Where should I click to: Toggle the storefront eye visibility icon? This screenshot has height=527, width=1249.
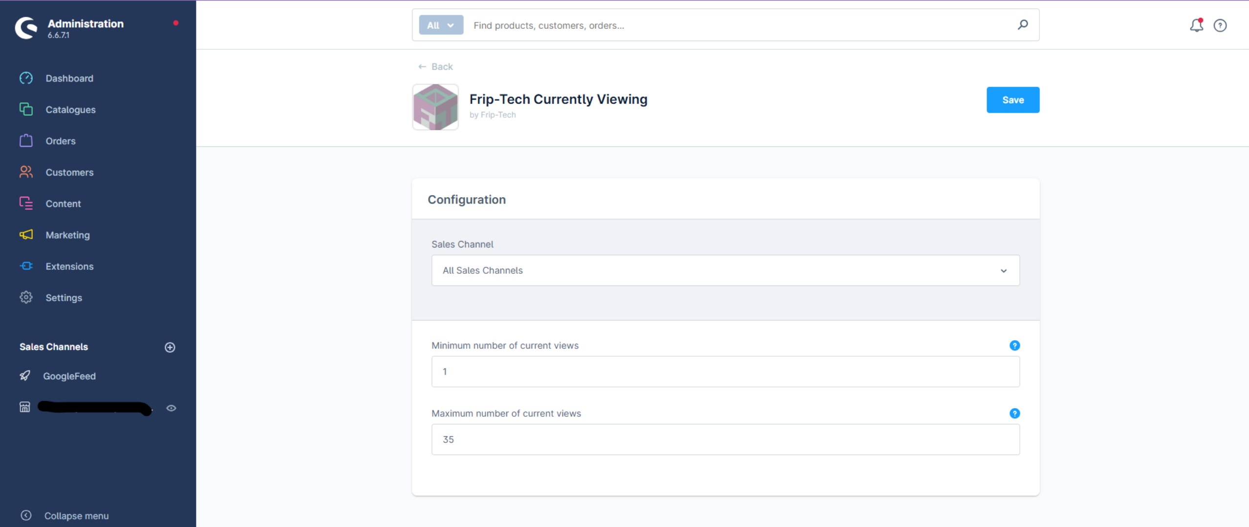[x=171, y=408]
